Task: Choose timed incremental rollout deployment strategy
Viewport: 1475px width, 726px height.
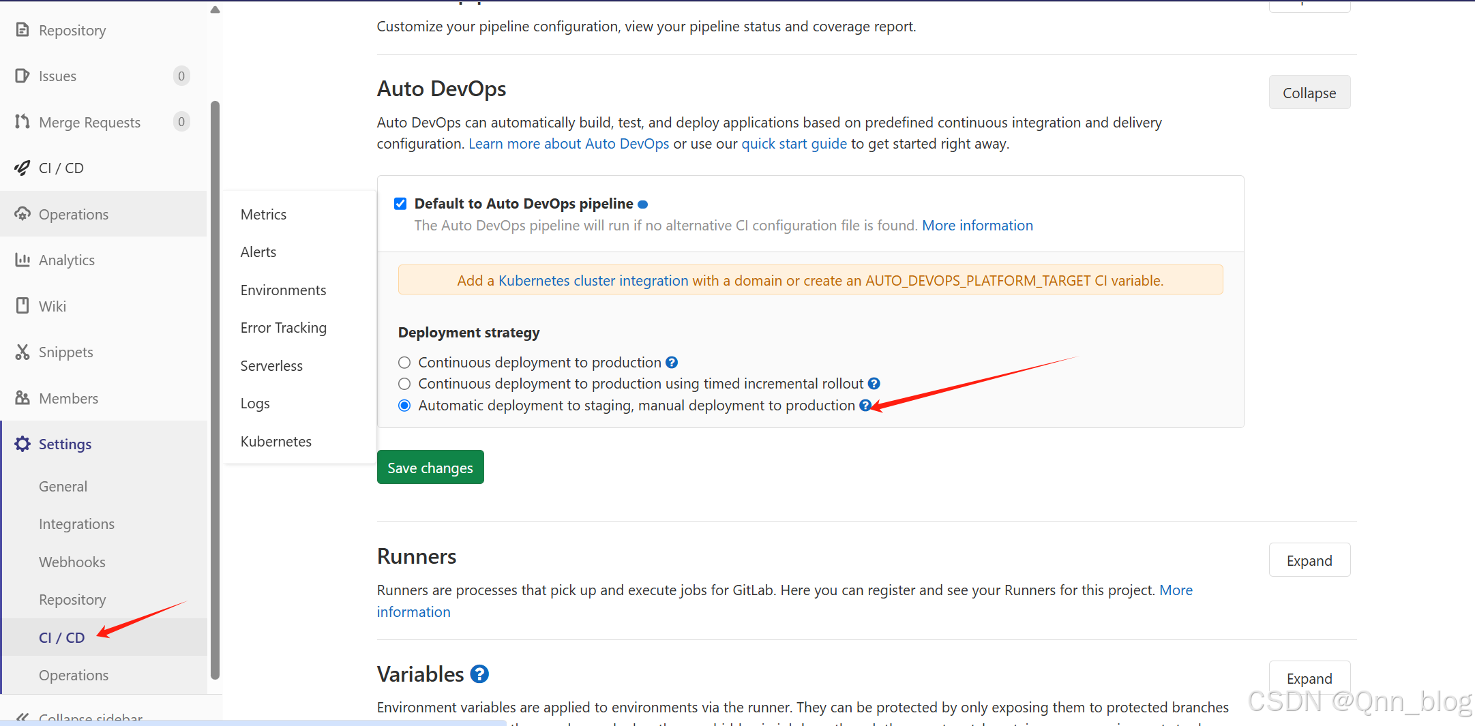Action: (404, 383)
